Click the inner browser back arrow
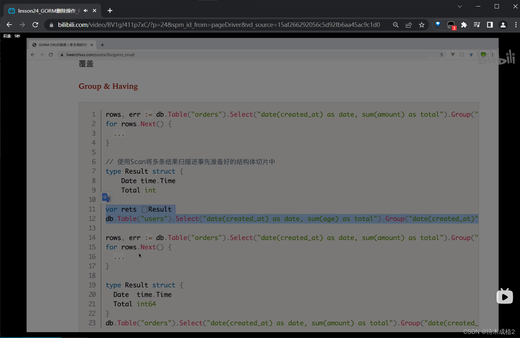The width and height of the screenshot is (520, 338). pos(32,55)
